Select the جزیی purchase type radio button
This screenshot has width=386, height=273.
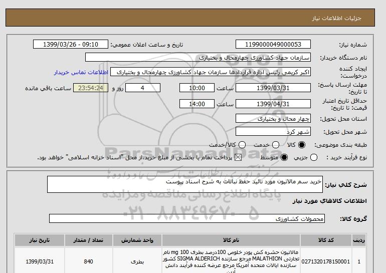pos(314,157)
